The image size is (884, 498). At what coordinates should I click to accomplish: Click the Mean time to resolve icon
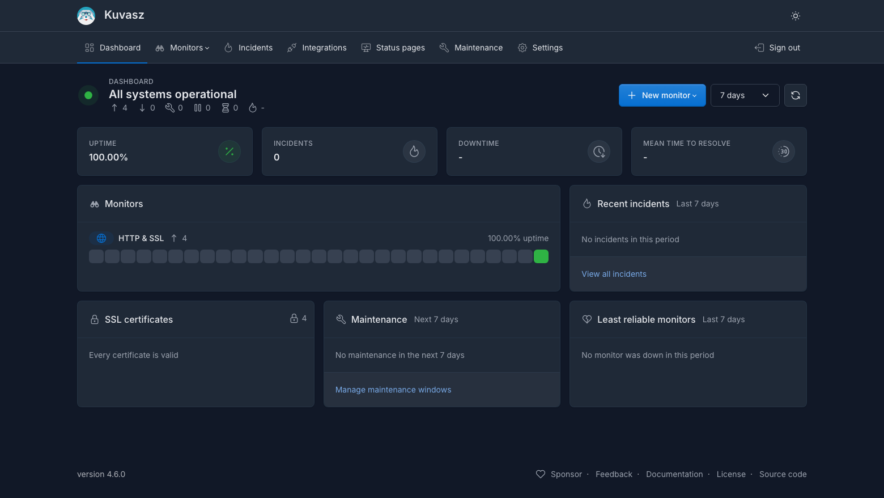(x=784, y=151)
